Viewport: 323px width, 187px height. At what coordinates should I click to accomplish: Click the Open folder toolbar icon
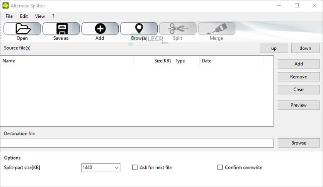tap(22, 29)
